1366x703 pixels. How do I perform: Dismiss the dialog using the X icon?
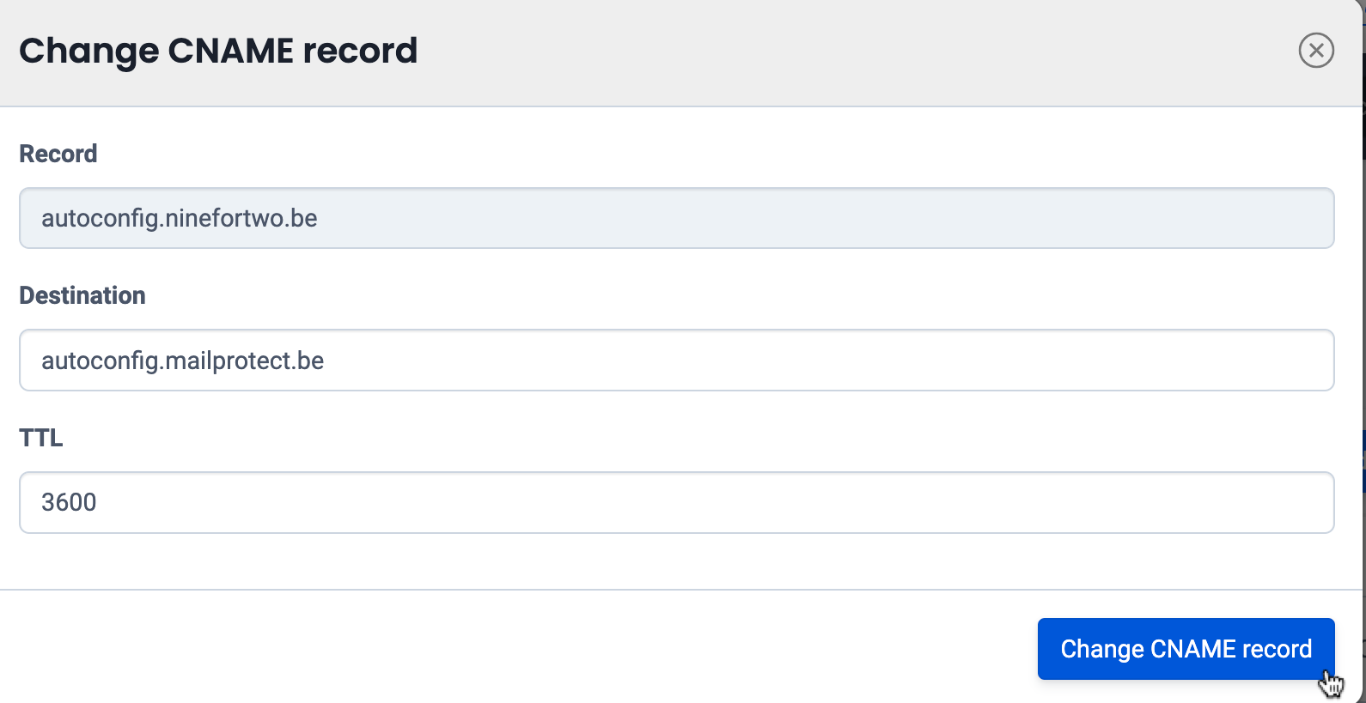[x=1315, y=50]
